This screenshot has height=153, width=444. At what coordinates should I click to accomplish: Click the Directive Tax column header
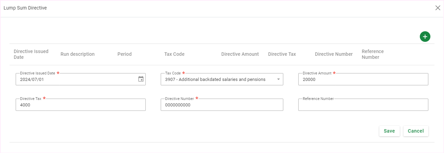click(282, 54)
